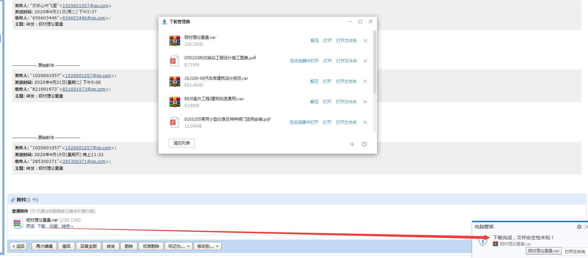Open folder for 01SS105 pdf
This screenshot has height=258, width=588.
(x=346, y=122)
